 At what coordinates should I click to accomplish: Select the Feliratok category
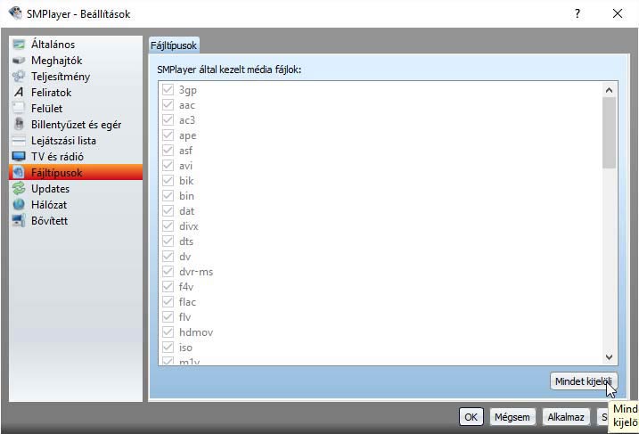pos(76,92)
